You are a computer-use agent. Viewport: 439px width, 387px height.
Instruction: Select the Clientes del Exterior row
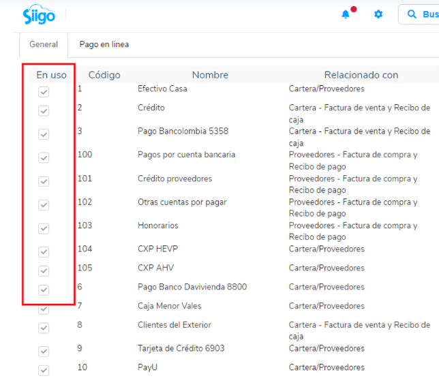[x=174, y=325]
